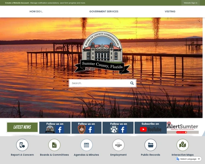The width and height of the screenshot is (205, 164).
Task: Open the Subscribe on YouTube banner
Action: (150, 127)
